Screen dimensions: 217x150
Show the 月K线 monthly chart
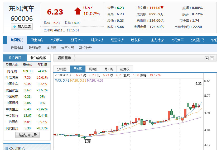[109, 69]
